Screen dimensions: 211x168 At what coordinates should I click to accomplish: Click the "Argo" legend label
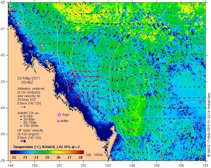click(x=66, y=115)
